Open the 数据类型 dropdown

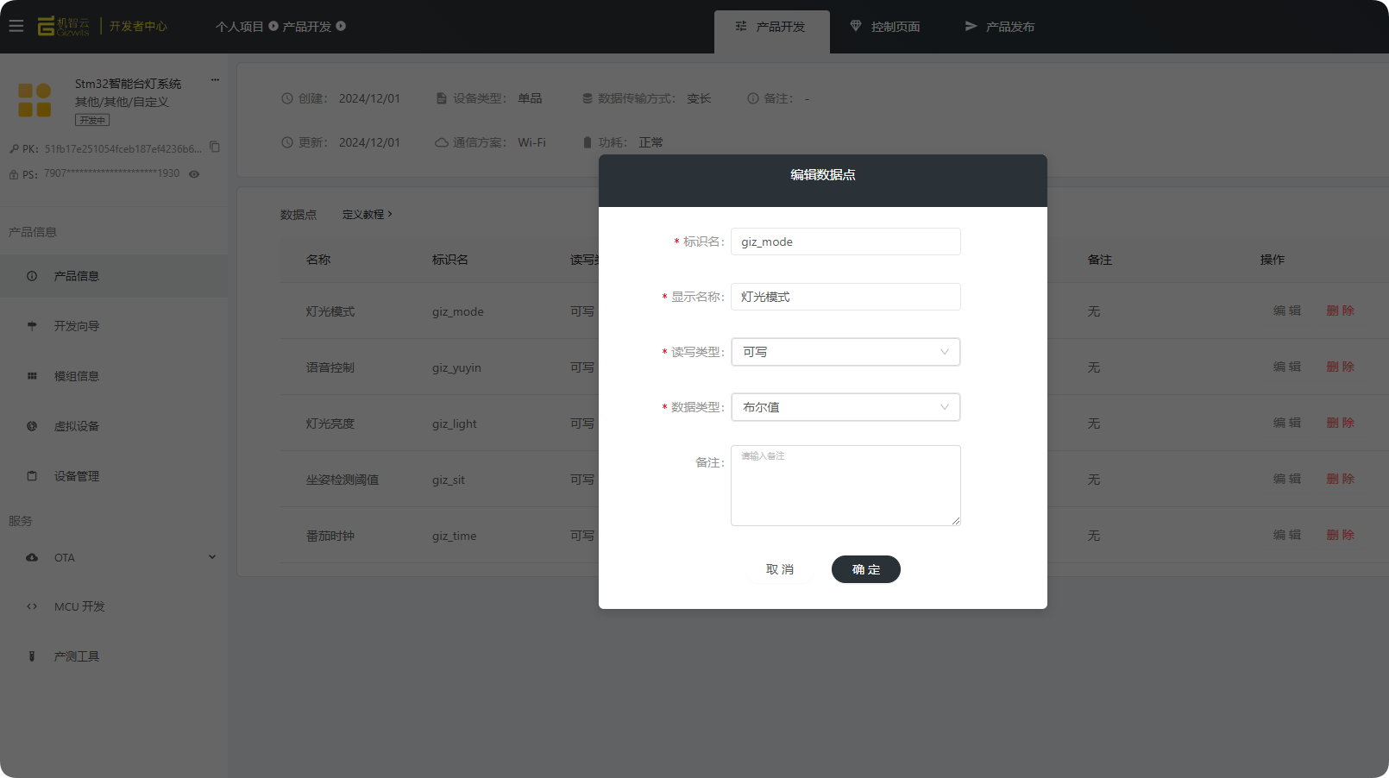coord(845,407)
